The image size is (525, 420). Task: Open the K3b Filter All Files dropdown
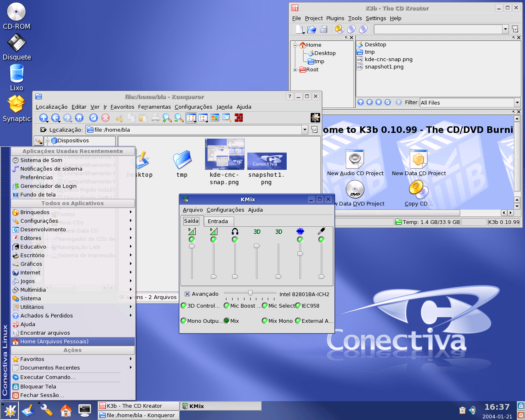tap(517, 103)
